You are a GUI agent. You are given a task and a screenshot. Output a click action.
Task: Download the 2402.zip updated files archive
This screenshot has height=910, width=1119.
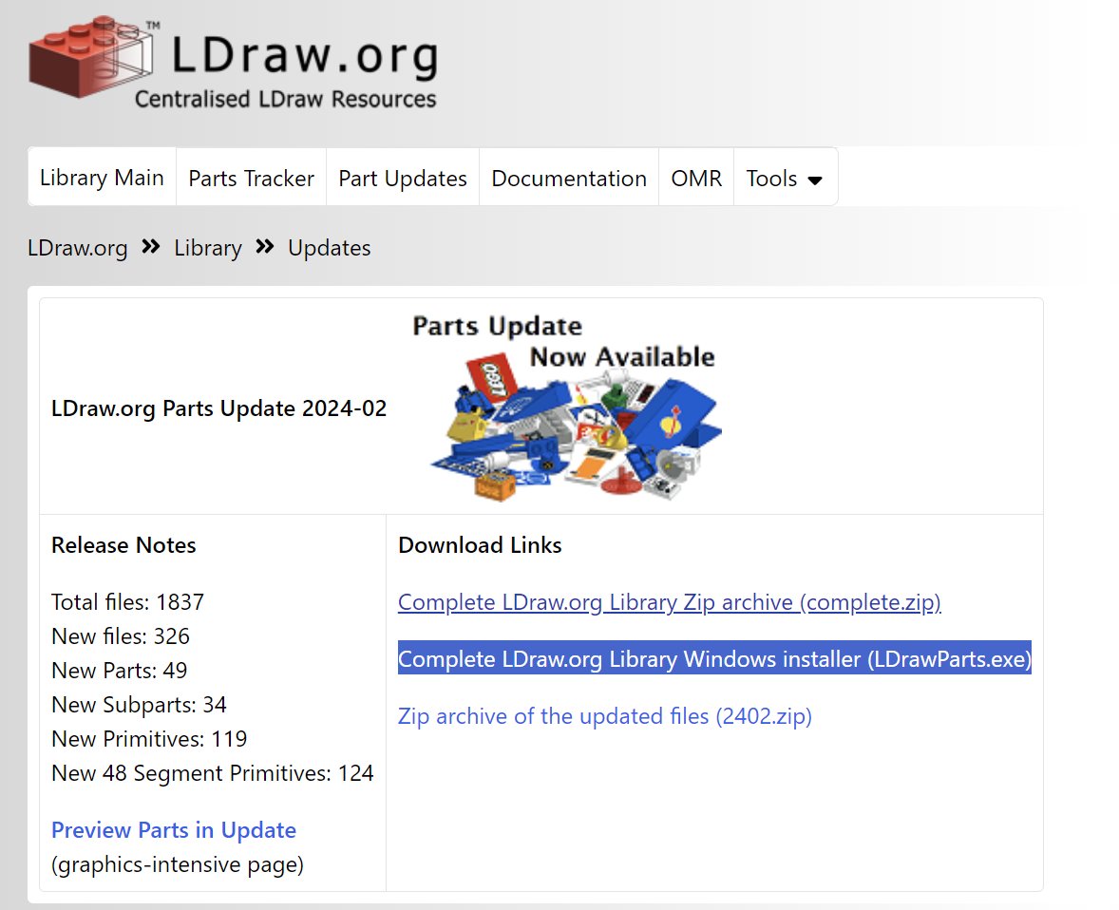click(x=604, y=716)
